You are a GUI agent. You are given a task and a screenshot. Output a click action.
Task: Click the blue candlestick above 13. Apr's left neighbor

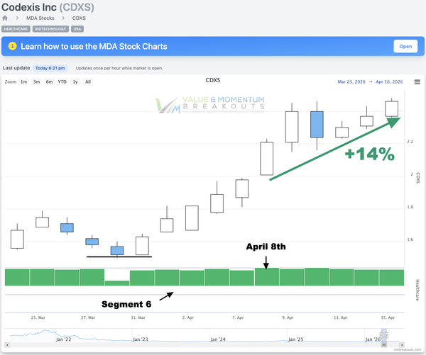point(317,125)
